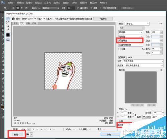This screenshot has width=167, height=139.
Task: Open the optimize preset menu icon
Action: (161, 24)
